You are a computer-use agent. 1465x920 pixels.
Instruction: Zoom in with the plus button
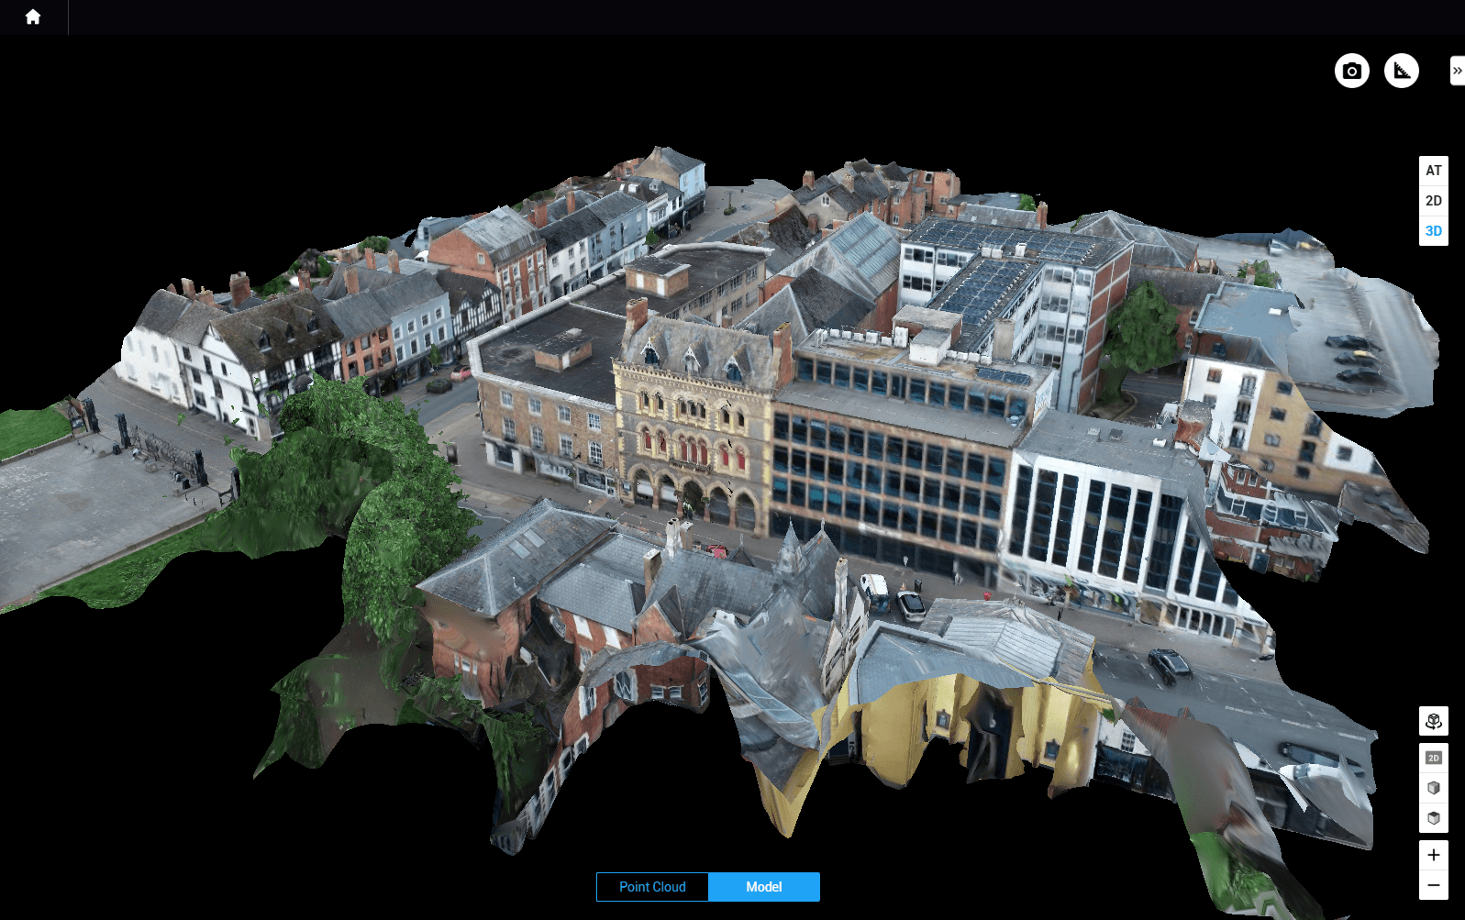[x=1433, y=855]
